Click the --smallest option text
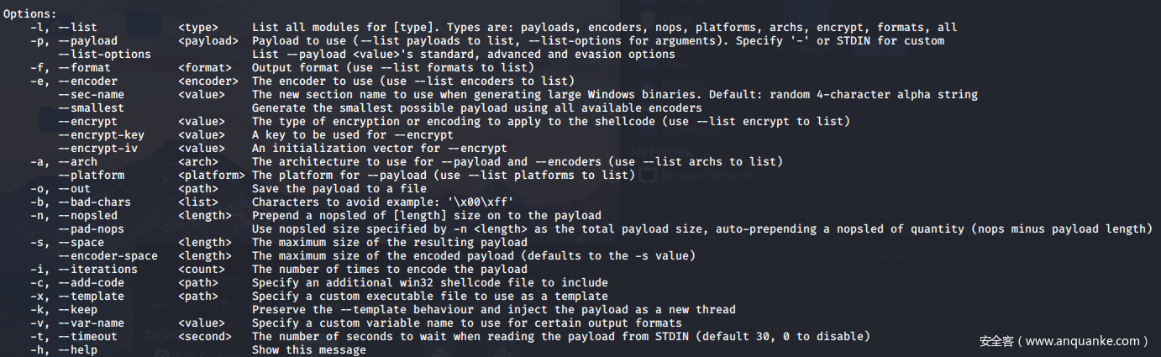The height and width of the screenshot is (357, 1161). coord(91,108)
